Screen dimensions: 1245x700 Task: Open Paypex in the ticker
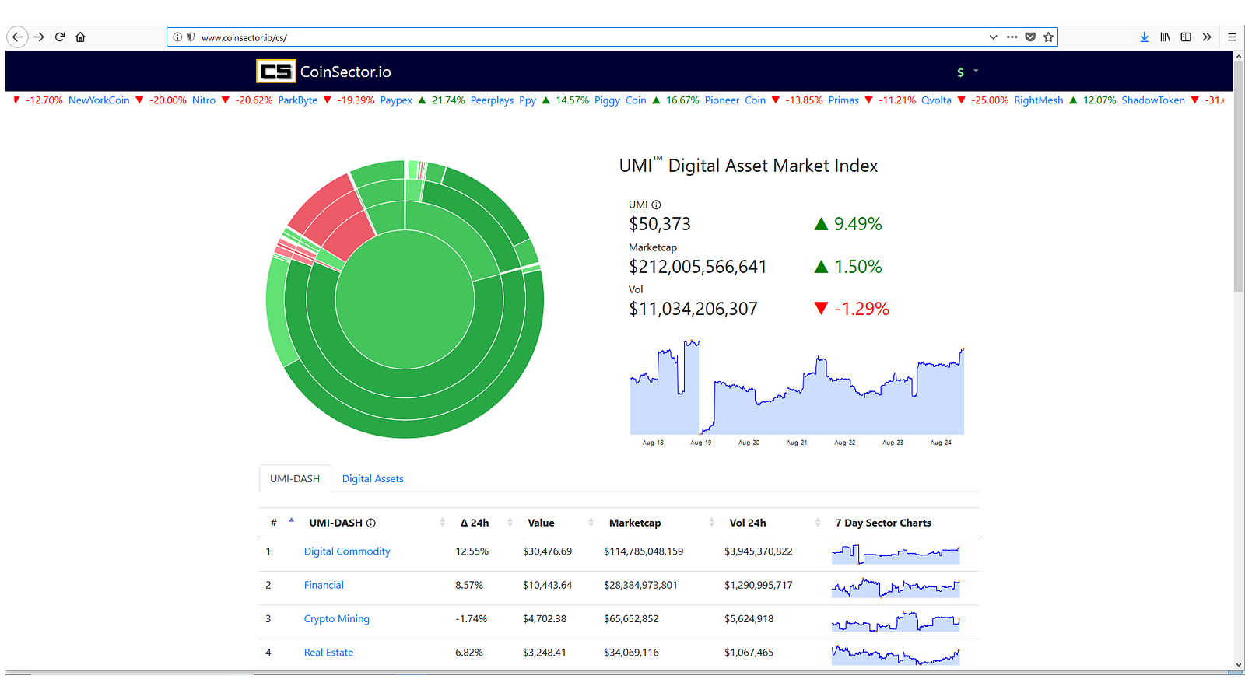tap(396, 100)
